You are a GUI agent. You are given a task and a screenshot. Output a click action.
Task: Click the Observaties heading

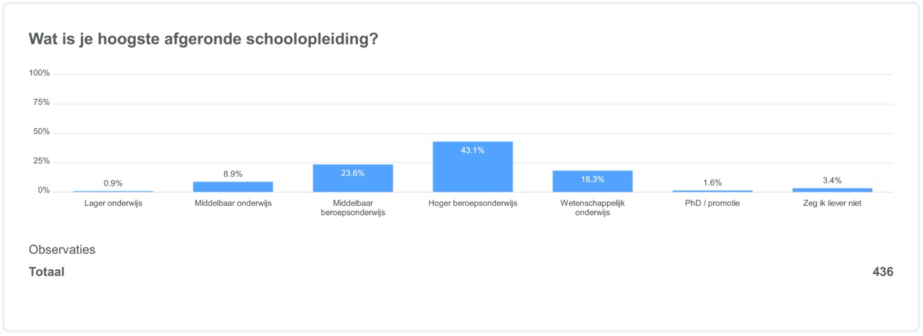[x=62, y=250]
